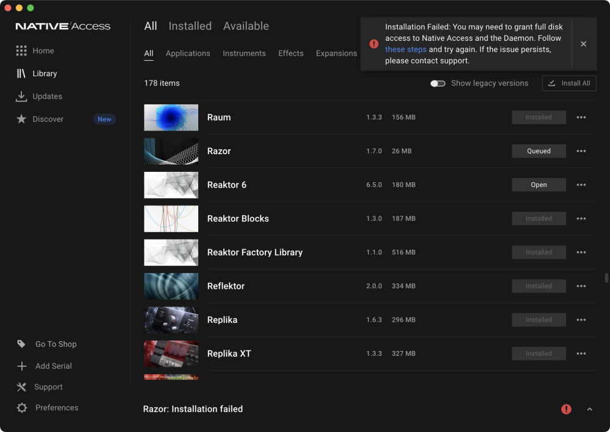Switch to the Available tab
610x432 pixels.
pyautogui.click(x=246, y=26)
